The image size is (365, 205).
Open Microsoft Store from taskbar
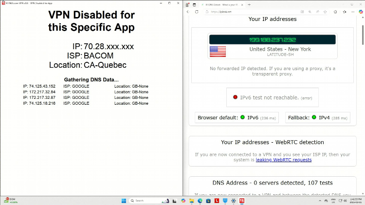tap(208, 201)
